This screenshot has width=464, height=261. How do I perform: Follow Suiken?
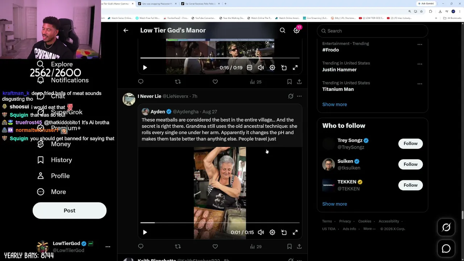[x=411, y=164]
